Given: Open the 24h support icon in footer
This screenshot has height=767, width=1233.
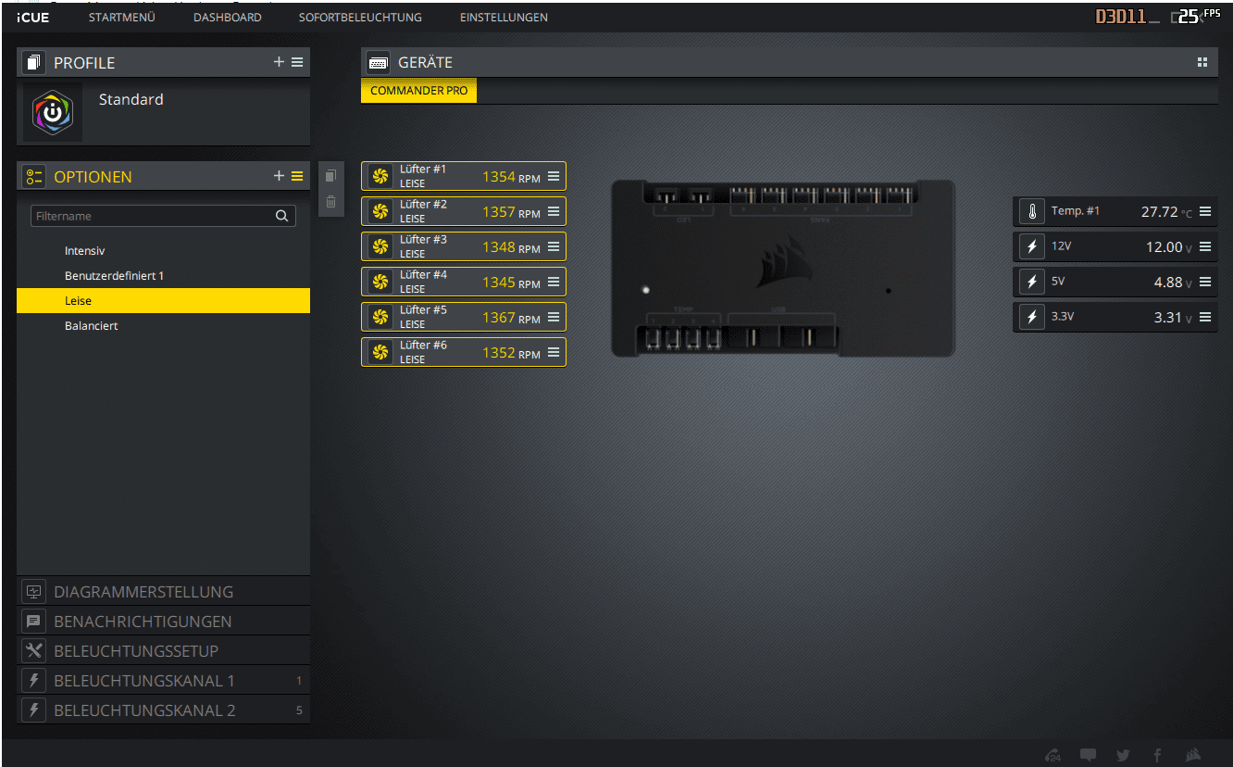Looking at the screenshot, I should tap(1052, 755).
